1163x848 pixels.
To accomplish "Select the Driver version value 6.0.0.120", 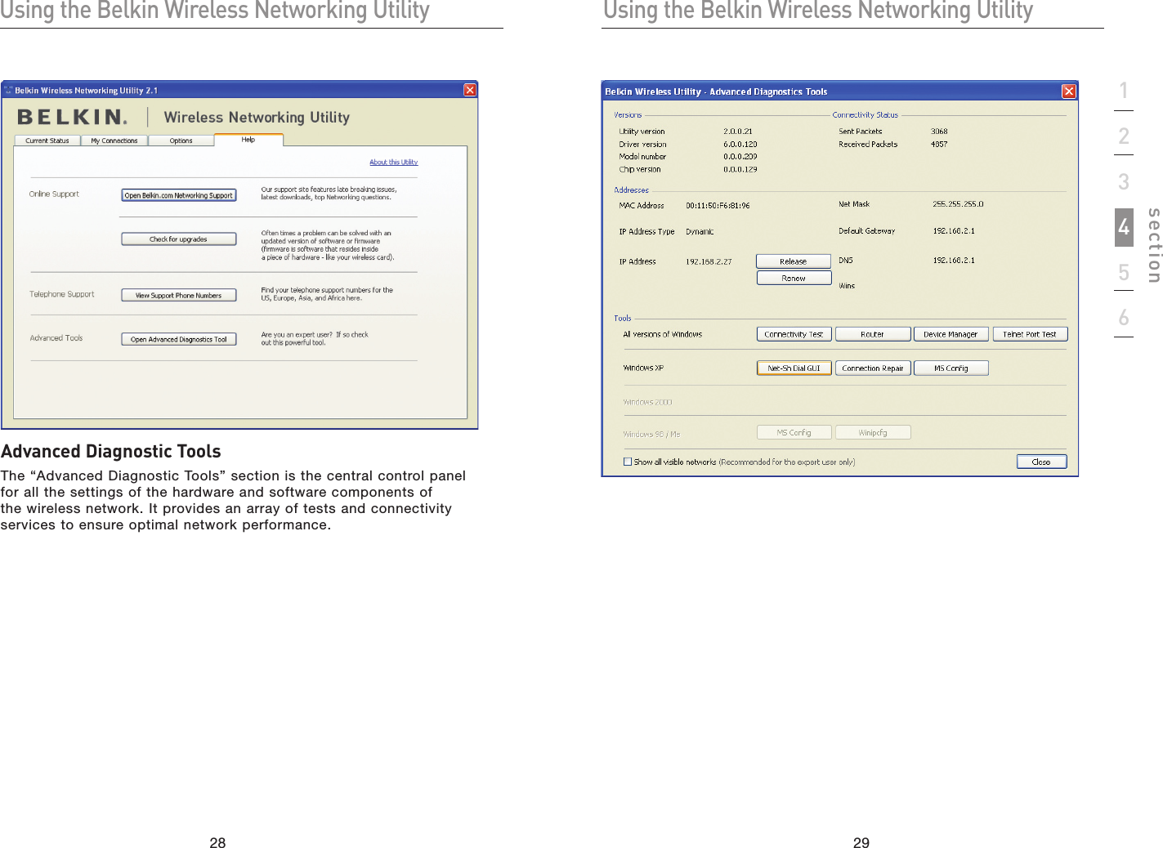I will point(740,144).
